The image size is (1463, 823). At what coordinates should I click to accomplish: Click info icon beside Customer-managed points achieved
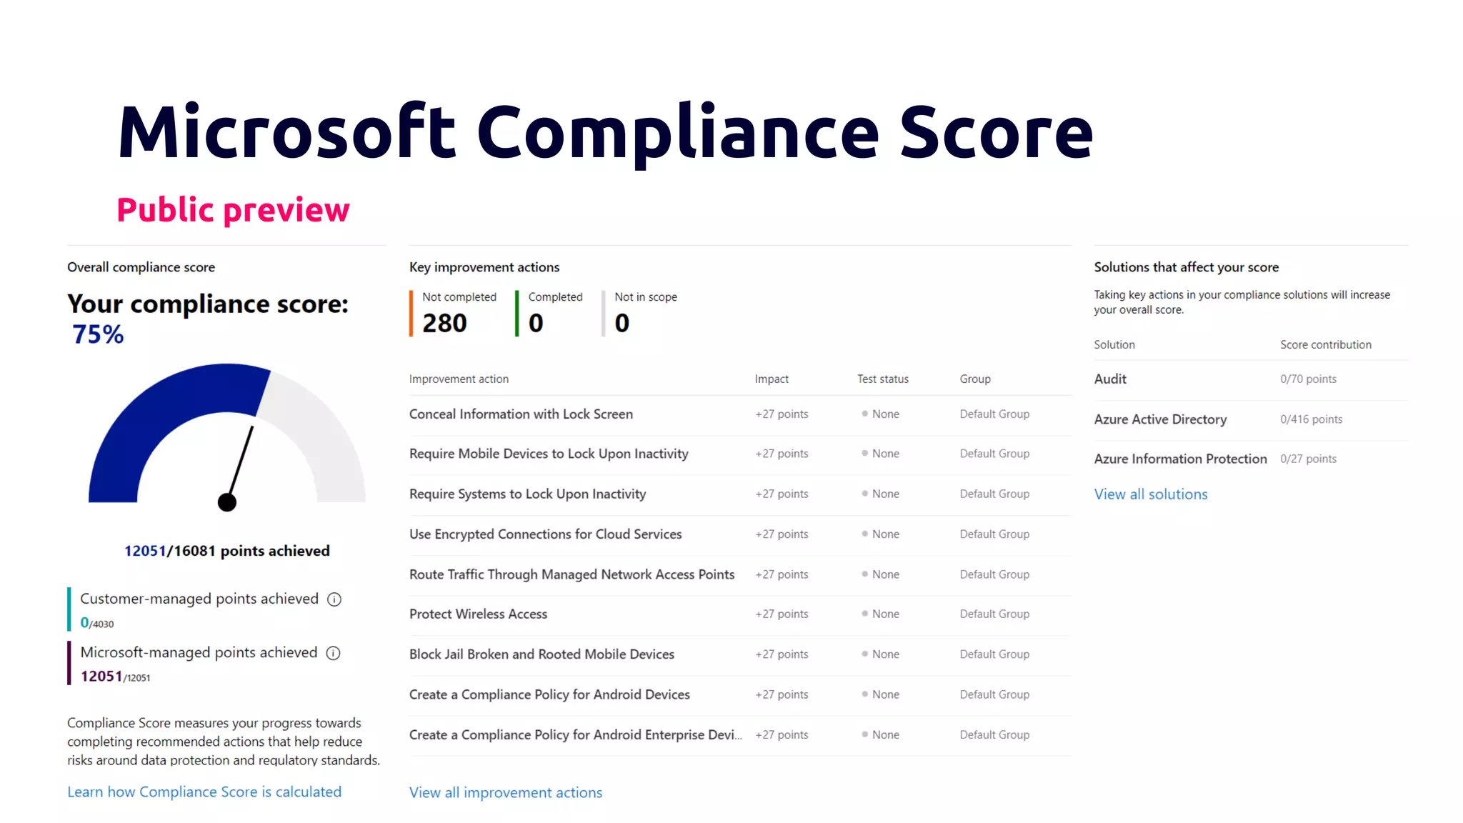334,599
